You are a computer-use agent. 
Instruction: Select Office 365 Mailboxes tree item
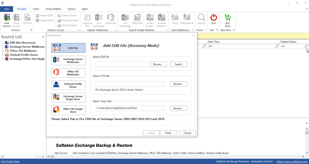tap(23, 51)
